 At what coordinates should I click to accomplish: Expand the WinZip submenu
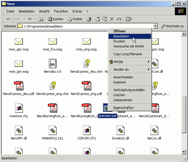[130, 62]
